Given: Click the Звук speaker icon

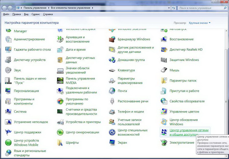Looking at the screenshot, I should pos(8,70).
